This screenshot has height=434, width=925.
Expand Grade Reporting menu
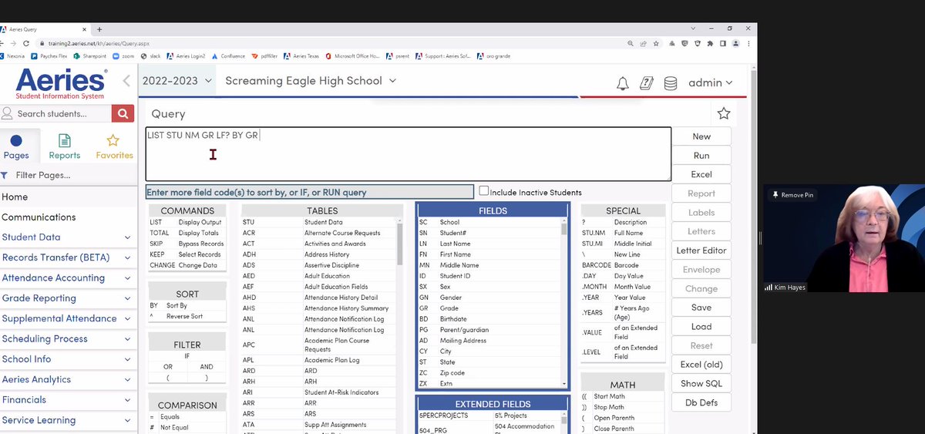coord(69,298)
